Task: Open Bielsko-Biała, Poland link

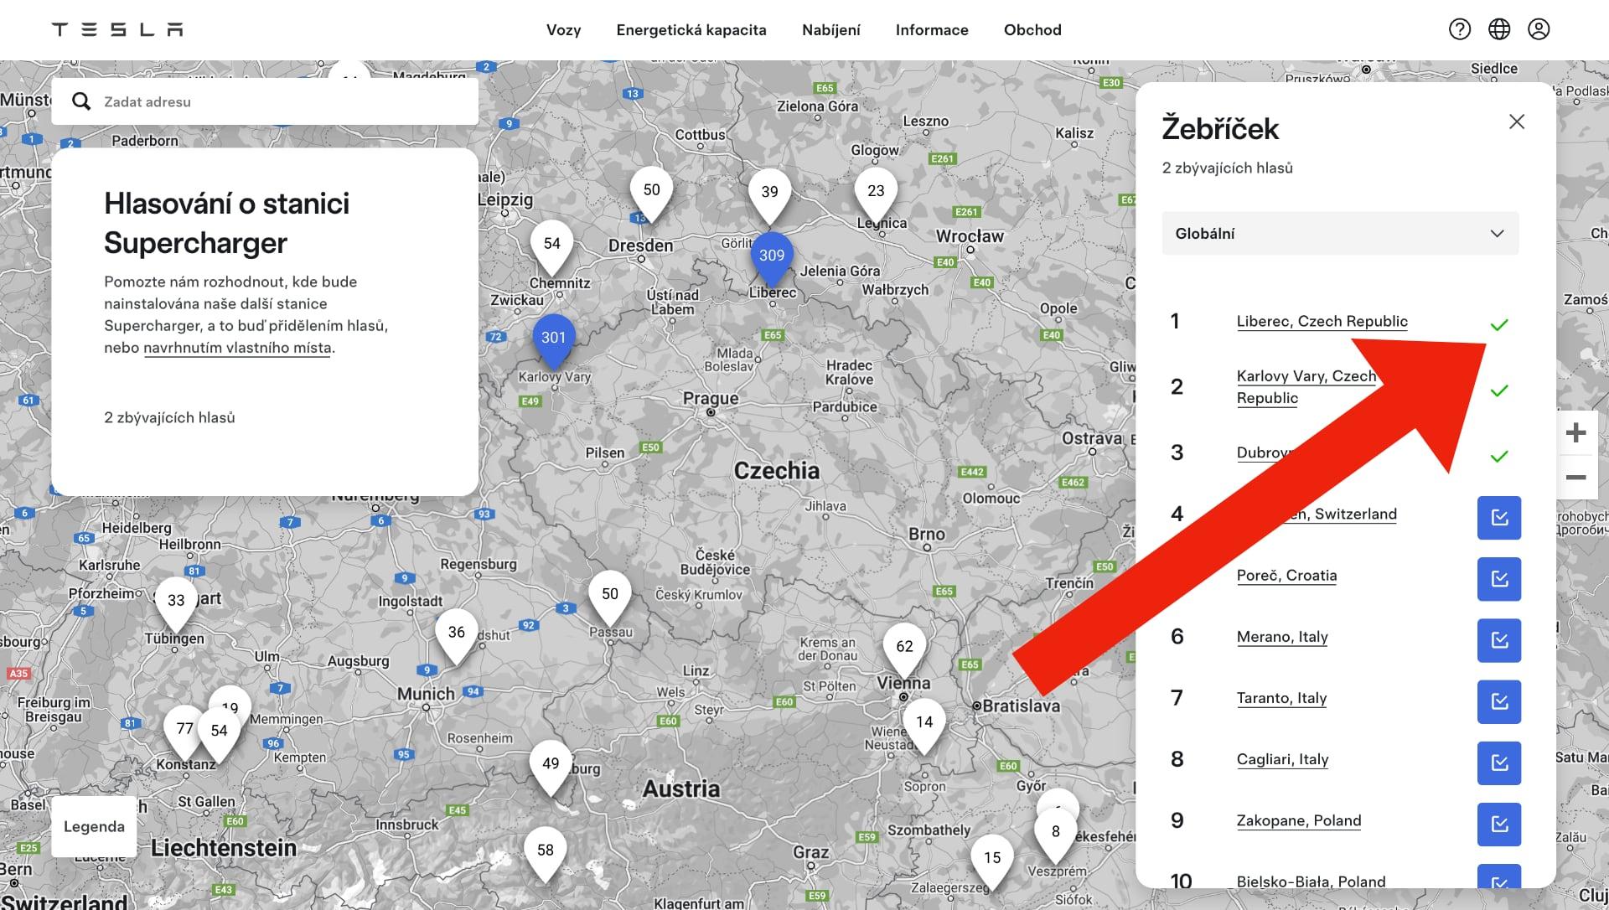Action: tap(1311, 882)
